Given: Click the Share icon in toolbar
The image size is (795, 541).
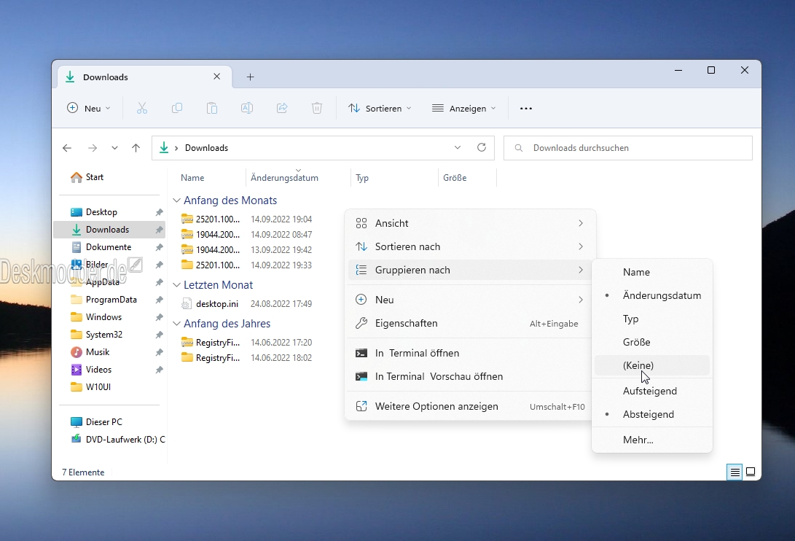Looking at the screenshot, I should pyautogui.click(x=282, y=108).
